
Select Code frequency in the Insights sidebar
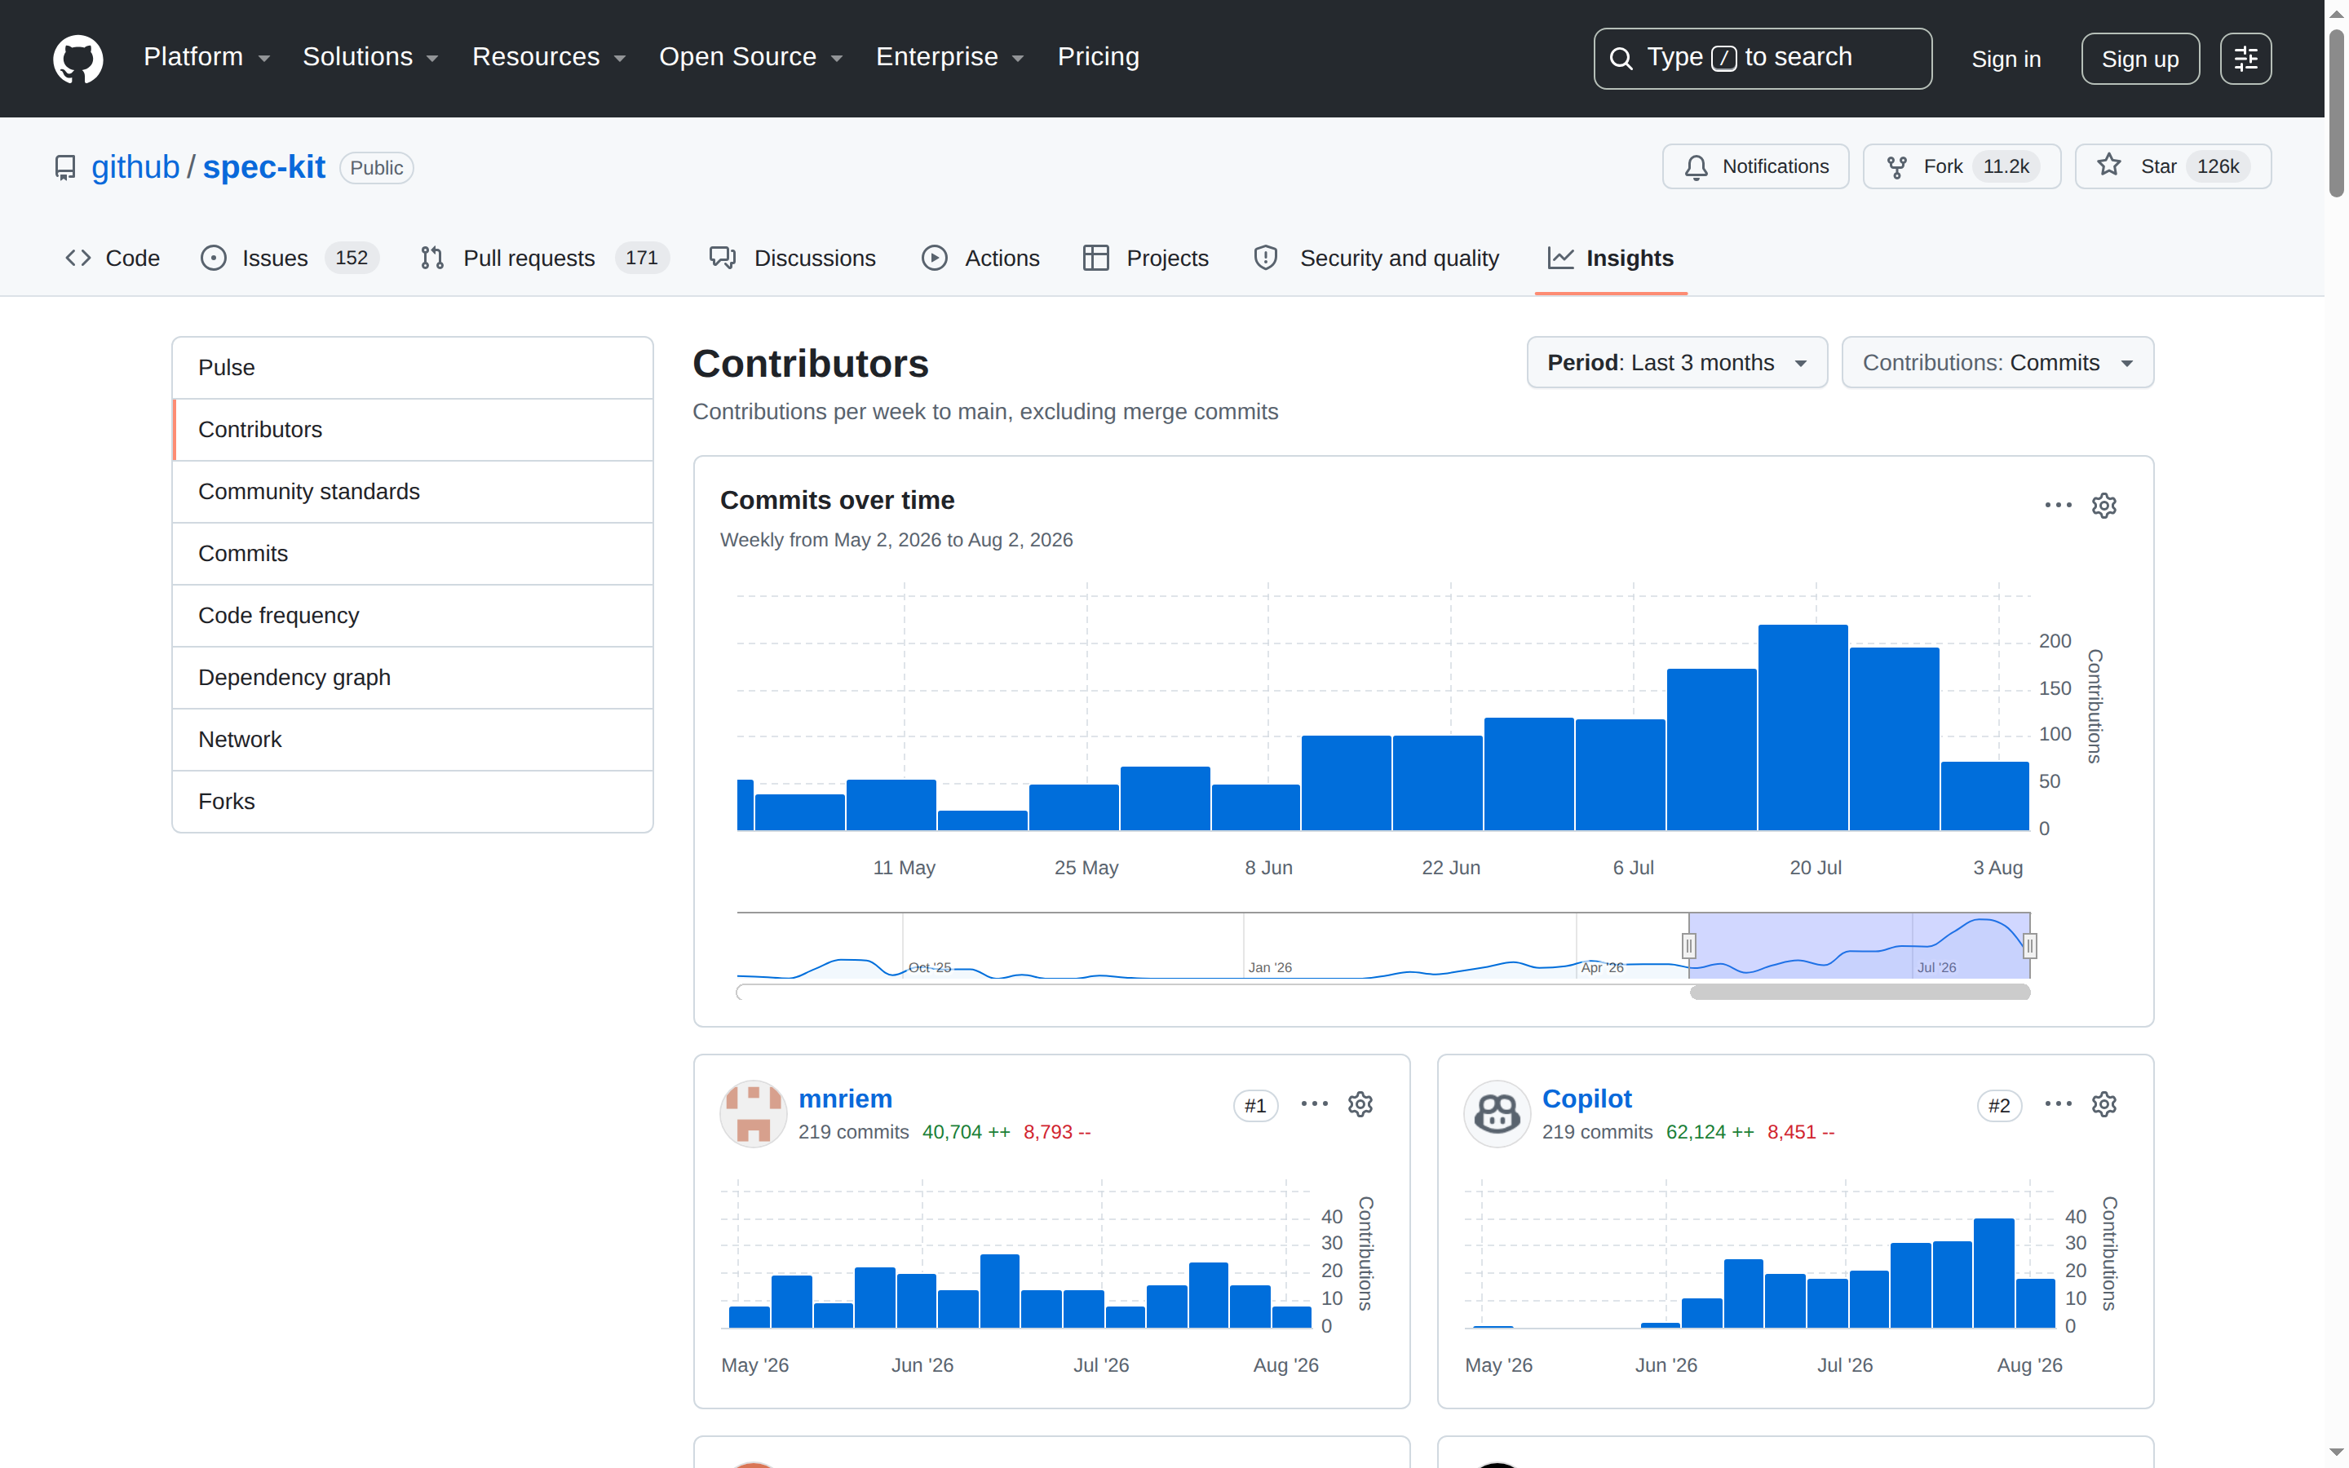point(413,616)
